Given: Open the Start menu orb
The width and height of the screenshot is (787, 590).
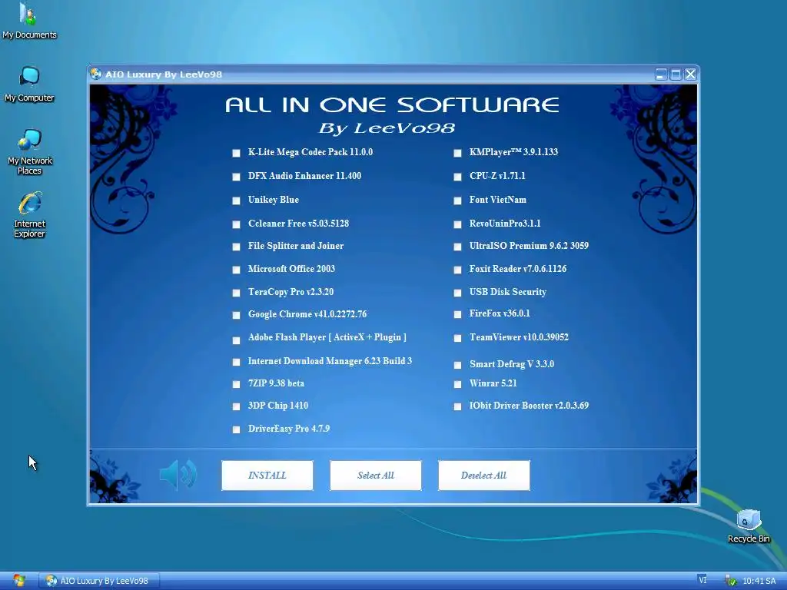Looking at the screenshot, I should pyautogui.click(x=19, y=581).
